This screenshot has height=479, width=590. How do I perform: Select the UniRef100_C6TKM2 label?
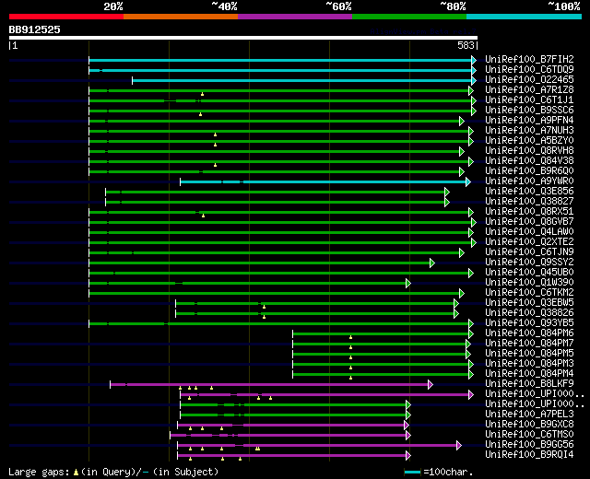(529, 293)
